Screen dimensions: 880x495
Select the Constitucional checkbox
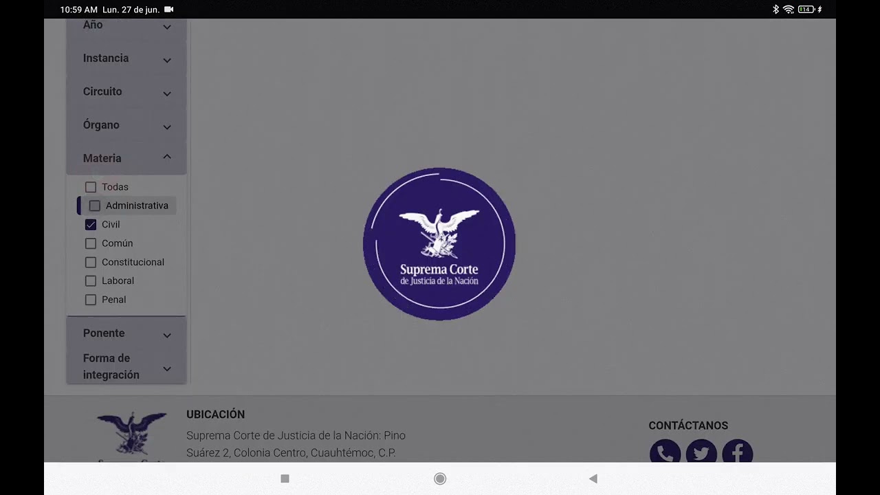[x=91, y=262]
